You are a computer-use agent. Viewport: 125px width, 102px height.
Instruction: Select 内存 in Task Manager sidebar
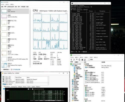tap(15, 16)
